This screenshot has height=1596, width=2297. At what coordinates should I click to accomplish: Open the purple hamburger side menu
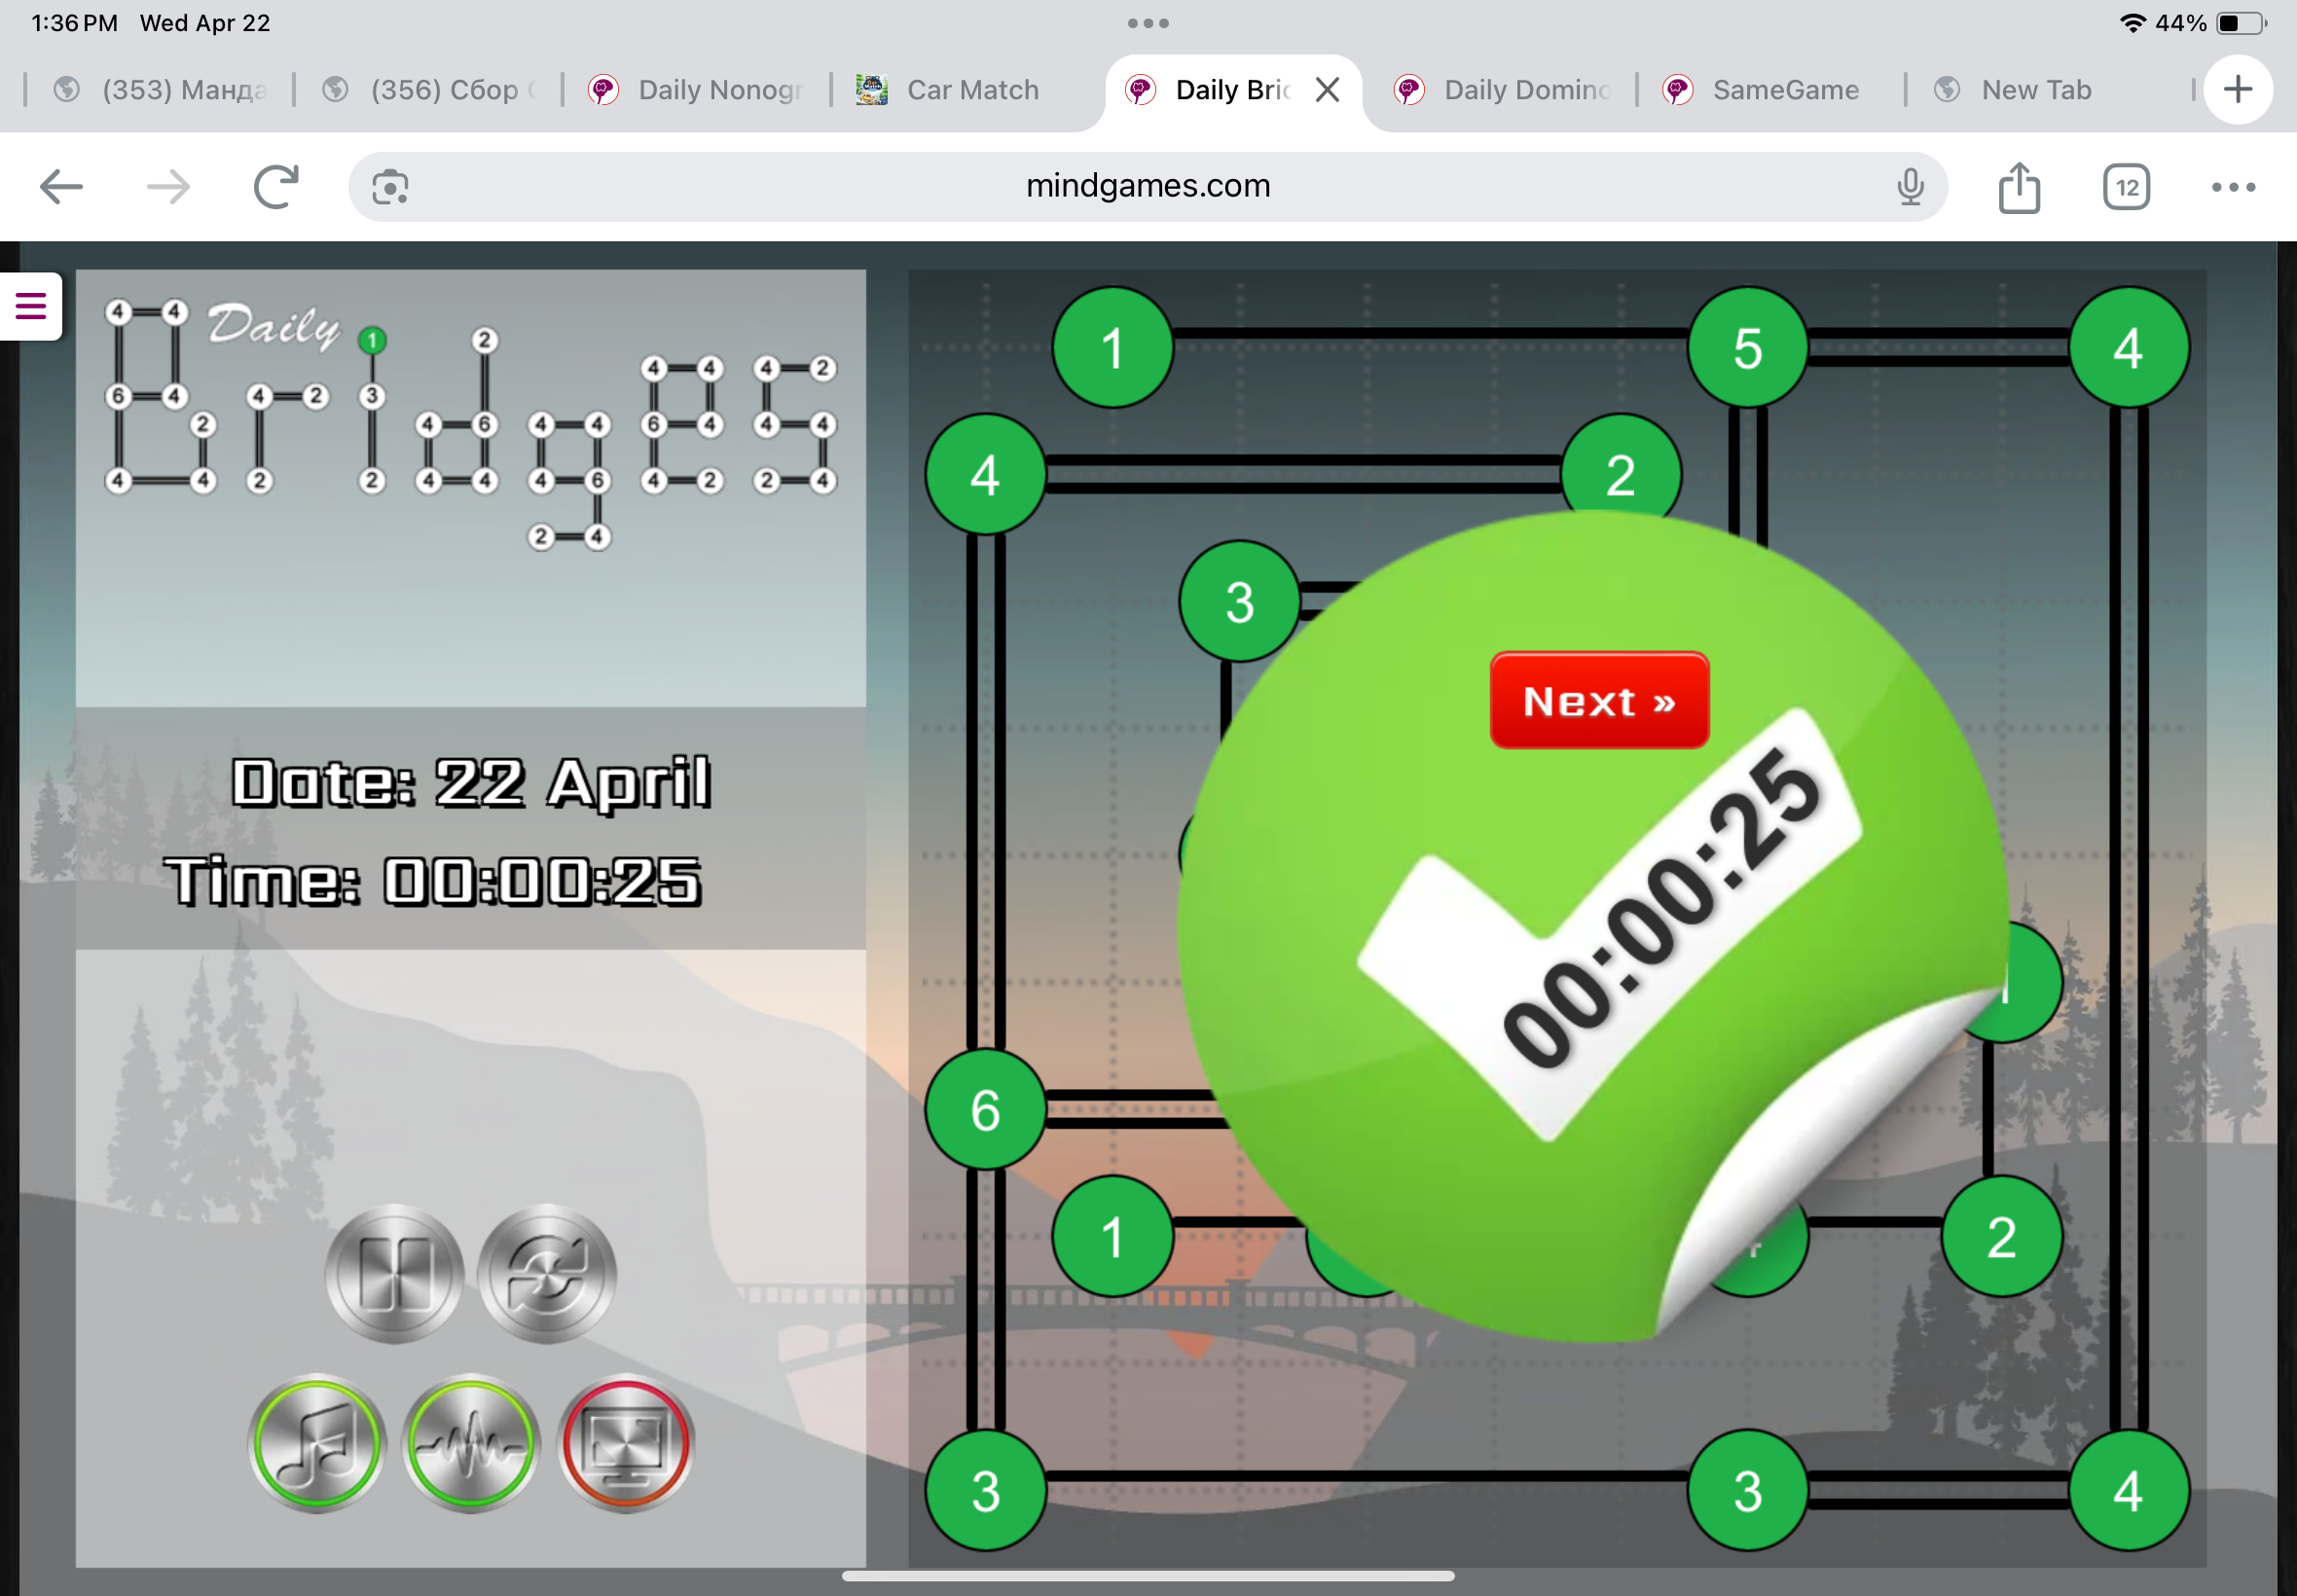[x=31, y=306]
